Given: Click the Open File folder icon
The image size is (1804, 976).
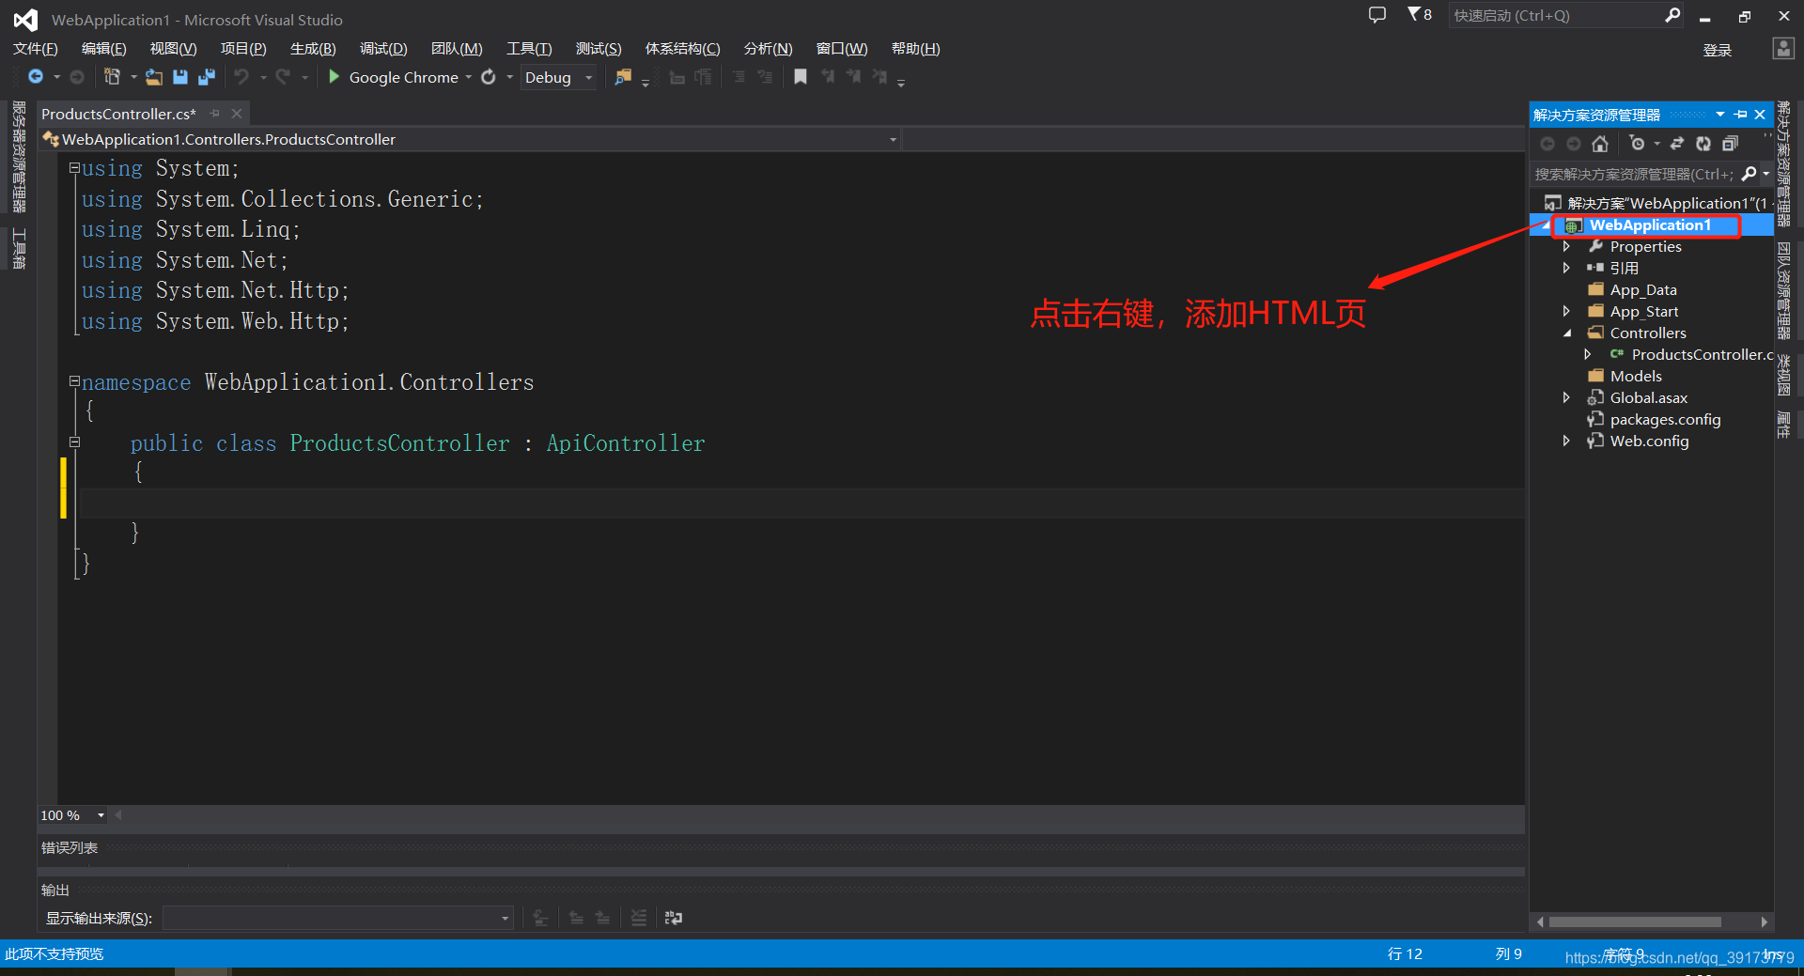Looking at the screenshot, I should [154, 77].
